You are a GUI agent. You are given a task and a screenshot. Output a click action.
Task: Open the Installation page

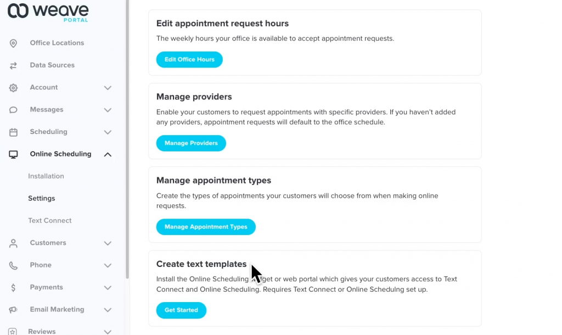[46, 176]
